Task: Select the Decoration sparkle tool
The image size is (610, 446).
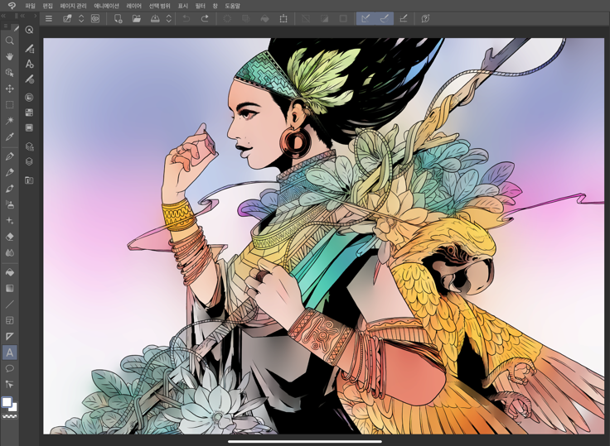Action: (x=10, y=220)
